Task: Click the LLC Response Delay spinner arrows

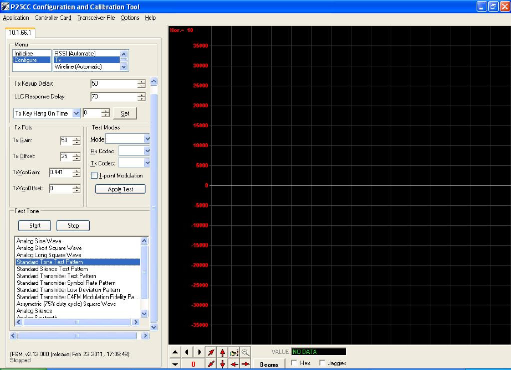Action: click(x=141, y=97)
